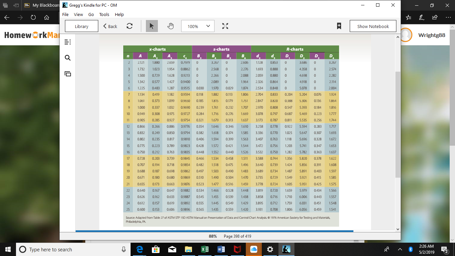Click the browser add notes pen icon
The width and height of the screenshot is (455, 256).
(x=422, y=18)
